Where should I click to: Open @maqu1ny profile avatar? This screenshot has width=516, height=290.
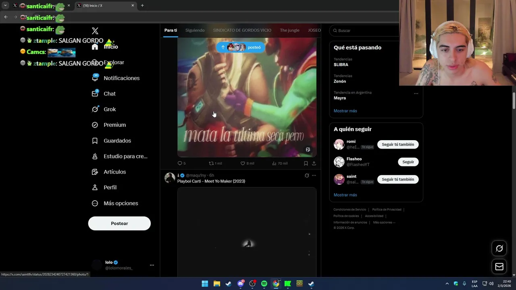coord(170,178)
